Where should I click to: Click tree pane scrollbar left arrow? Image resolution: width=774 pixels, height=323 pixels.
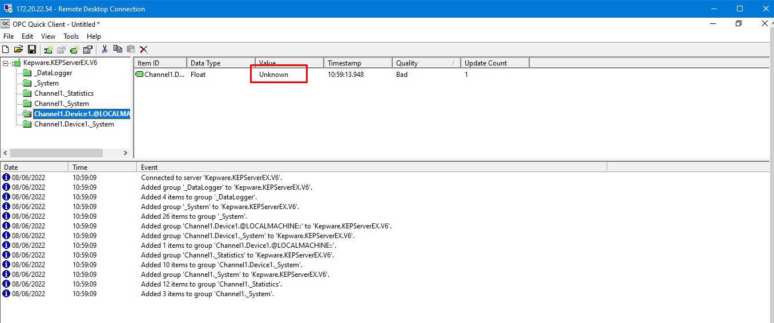(x=5, y=153)
